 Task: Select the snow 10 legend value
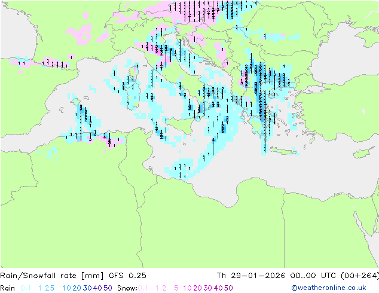pyautogui.click(x=187, y=288)
